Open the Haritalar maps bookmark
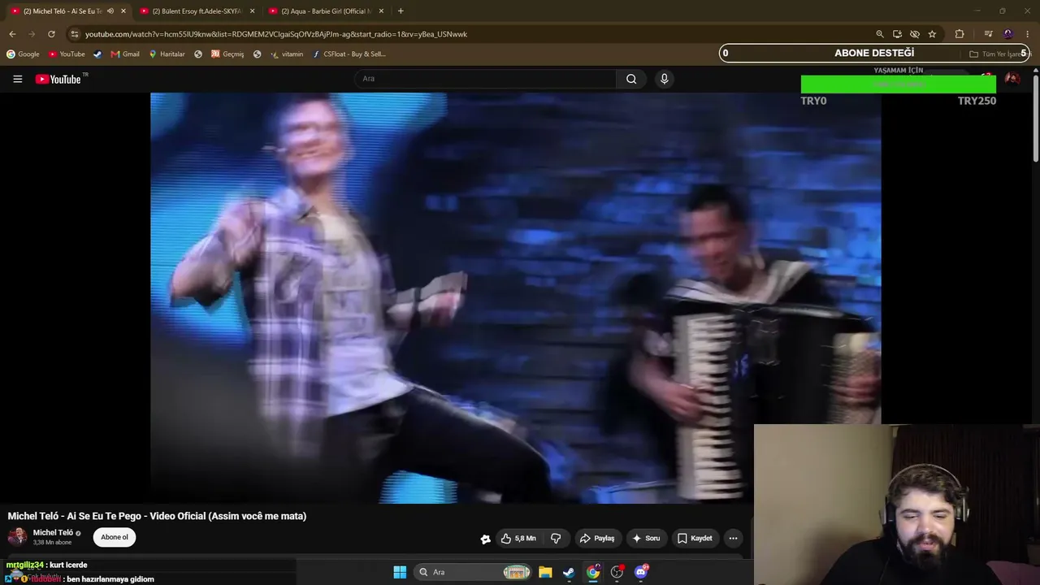This screenshot has width=1040, height=585. [167, 54]
